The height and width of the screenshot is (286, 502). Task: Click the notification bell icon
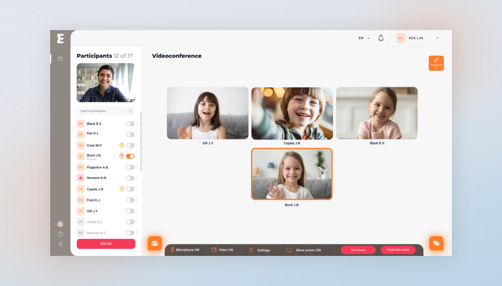point(381,38)
